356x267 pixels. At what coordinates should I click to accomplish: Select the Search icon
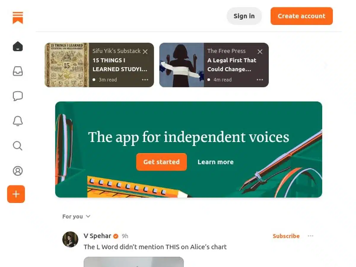point(18,146)
